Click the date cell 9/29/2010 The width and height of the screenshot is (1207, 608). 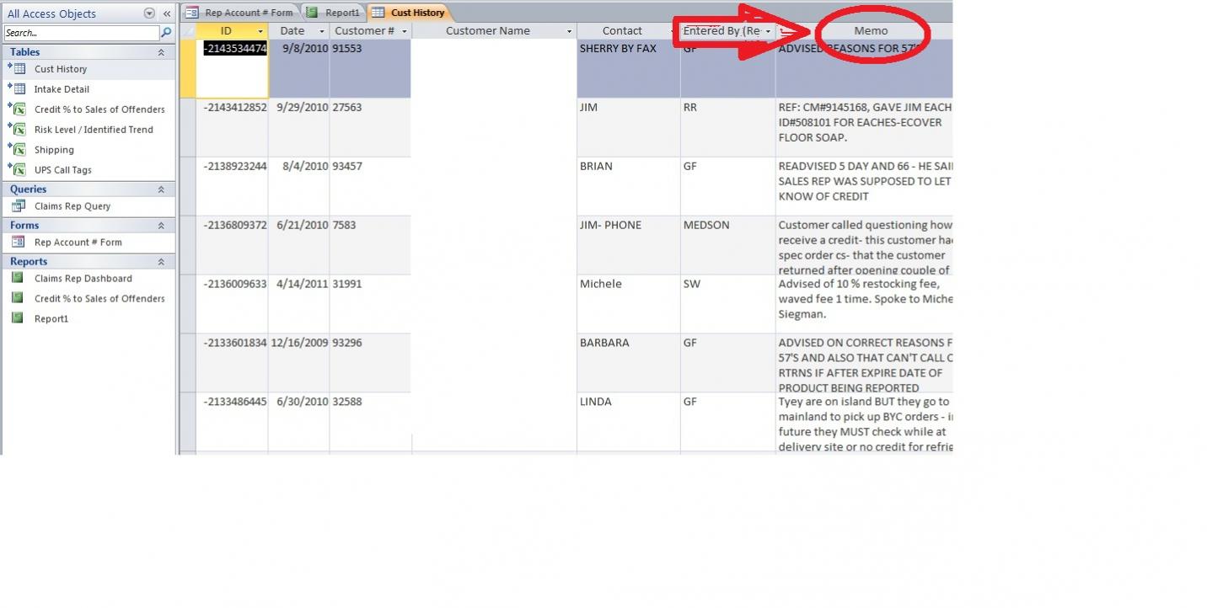[x=299, y=127]
